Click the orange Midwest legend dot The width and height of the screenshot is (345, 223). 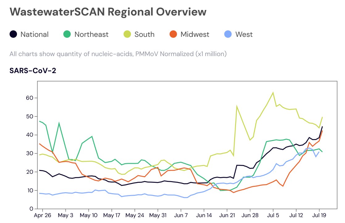pyautogui.click(x=173, y=34)
